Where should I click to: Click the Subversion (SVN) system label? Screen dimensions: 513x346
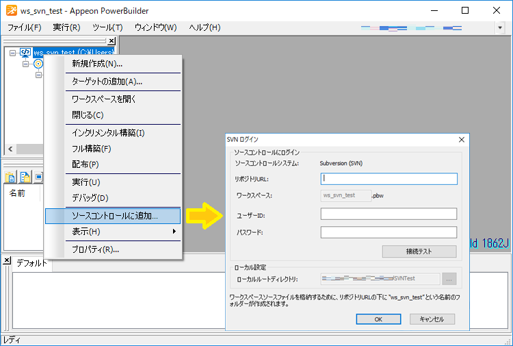click(341, 163)
